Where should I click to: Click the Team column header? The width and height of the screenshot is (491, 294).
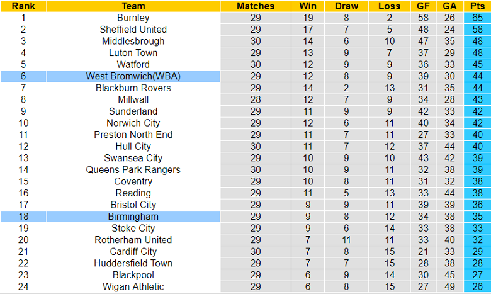(133, 6)
